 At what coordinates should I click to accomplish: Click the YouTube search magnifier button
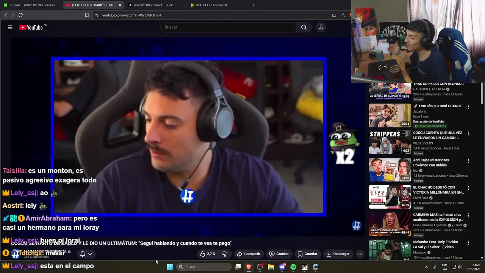pyautogui.click(x=304, y=27)
